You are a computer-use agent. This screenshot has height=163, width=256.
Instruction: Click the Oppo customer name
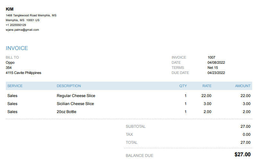point(10,62)
